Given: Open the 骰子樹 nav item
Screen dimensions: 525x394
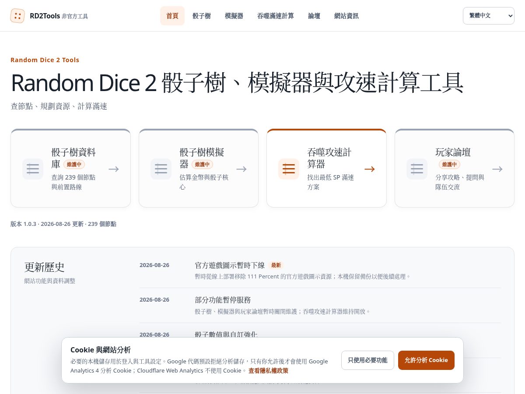Looking at the screenshot, I should (x=202, y=16).
